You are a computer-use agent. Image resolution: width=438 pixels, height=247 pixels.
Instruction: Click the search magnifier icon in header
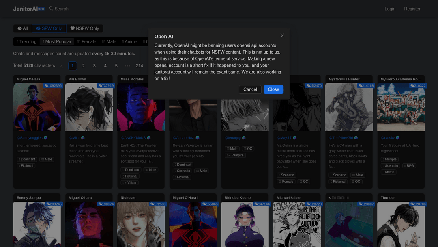51,9
